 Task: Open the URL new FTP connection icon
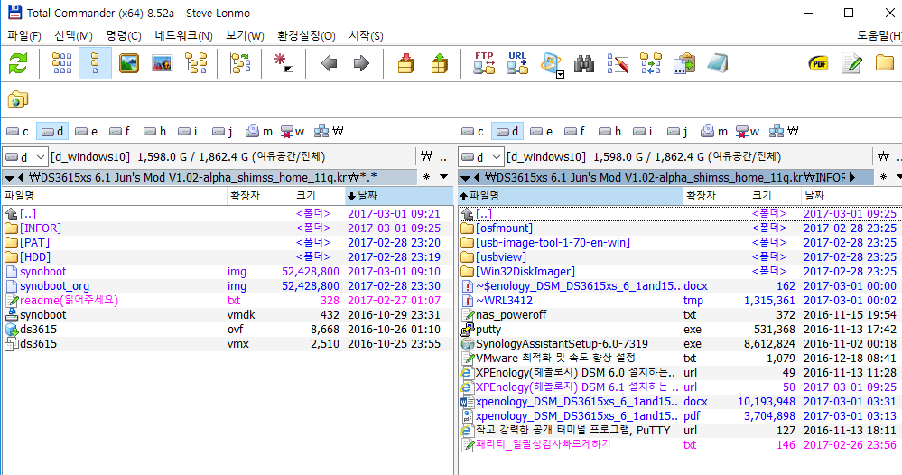coord(517,63)
